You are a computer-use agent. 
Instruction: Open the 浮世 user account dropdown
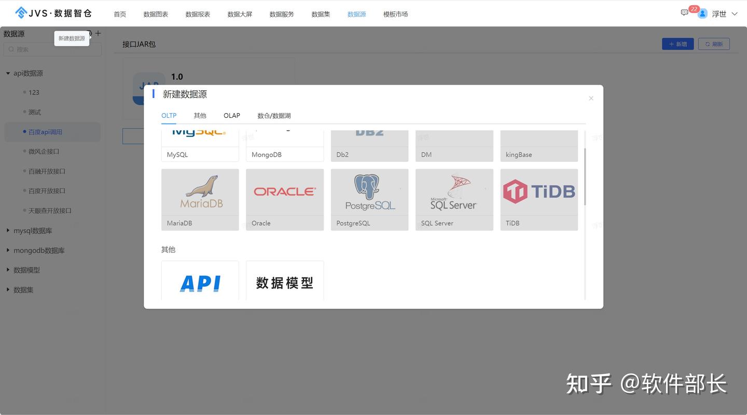click(721, 14)
